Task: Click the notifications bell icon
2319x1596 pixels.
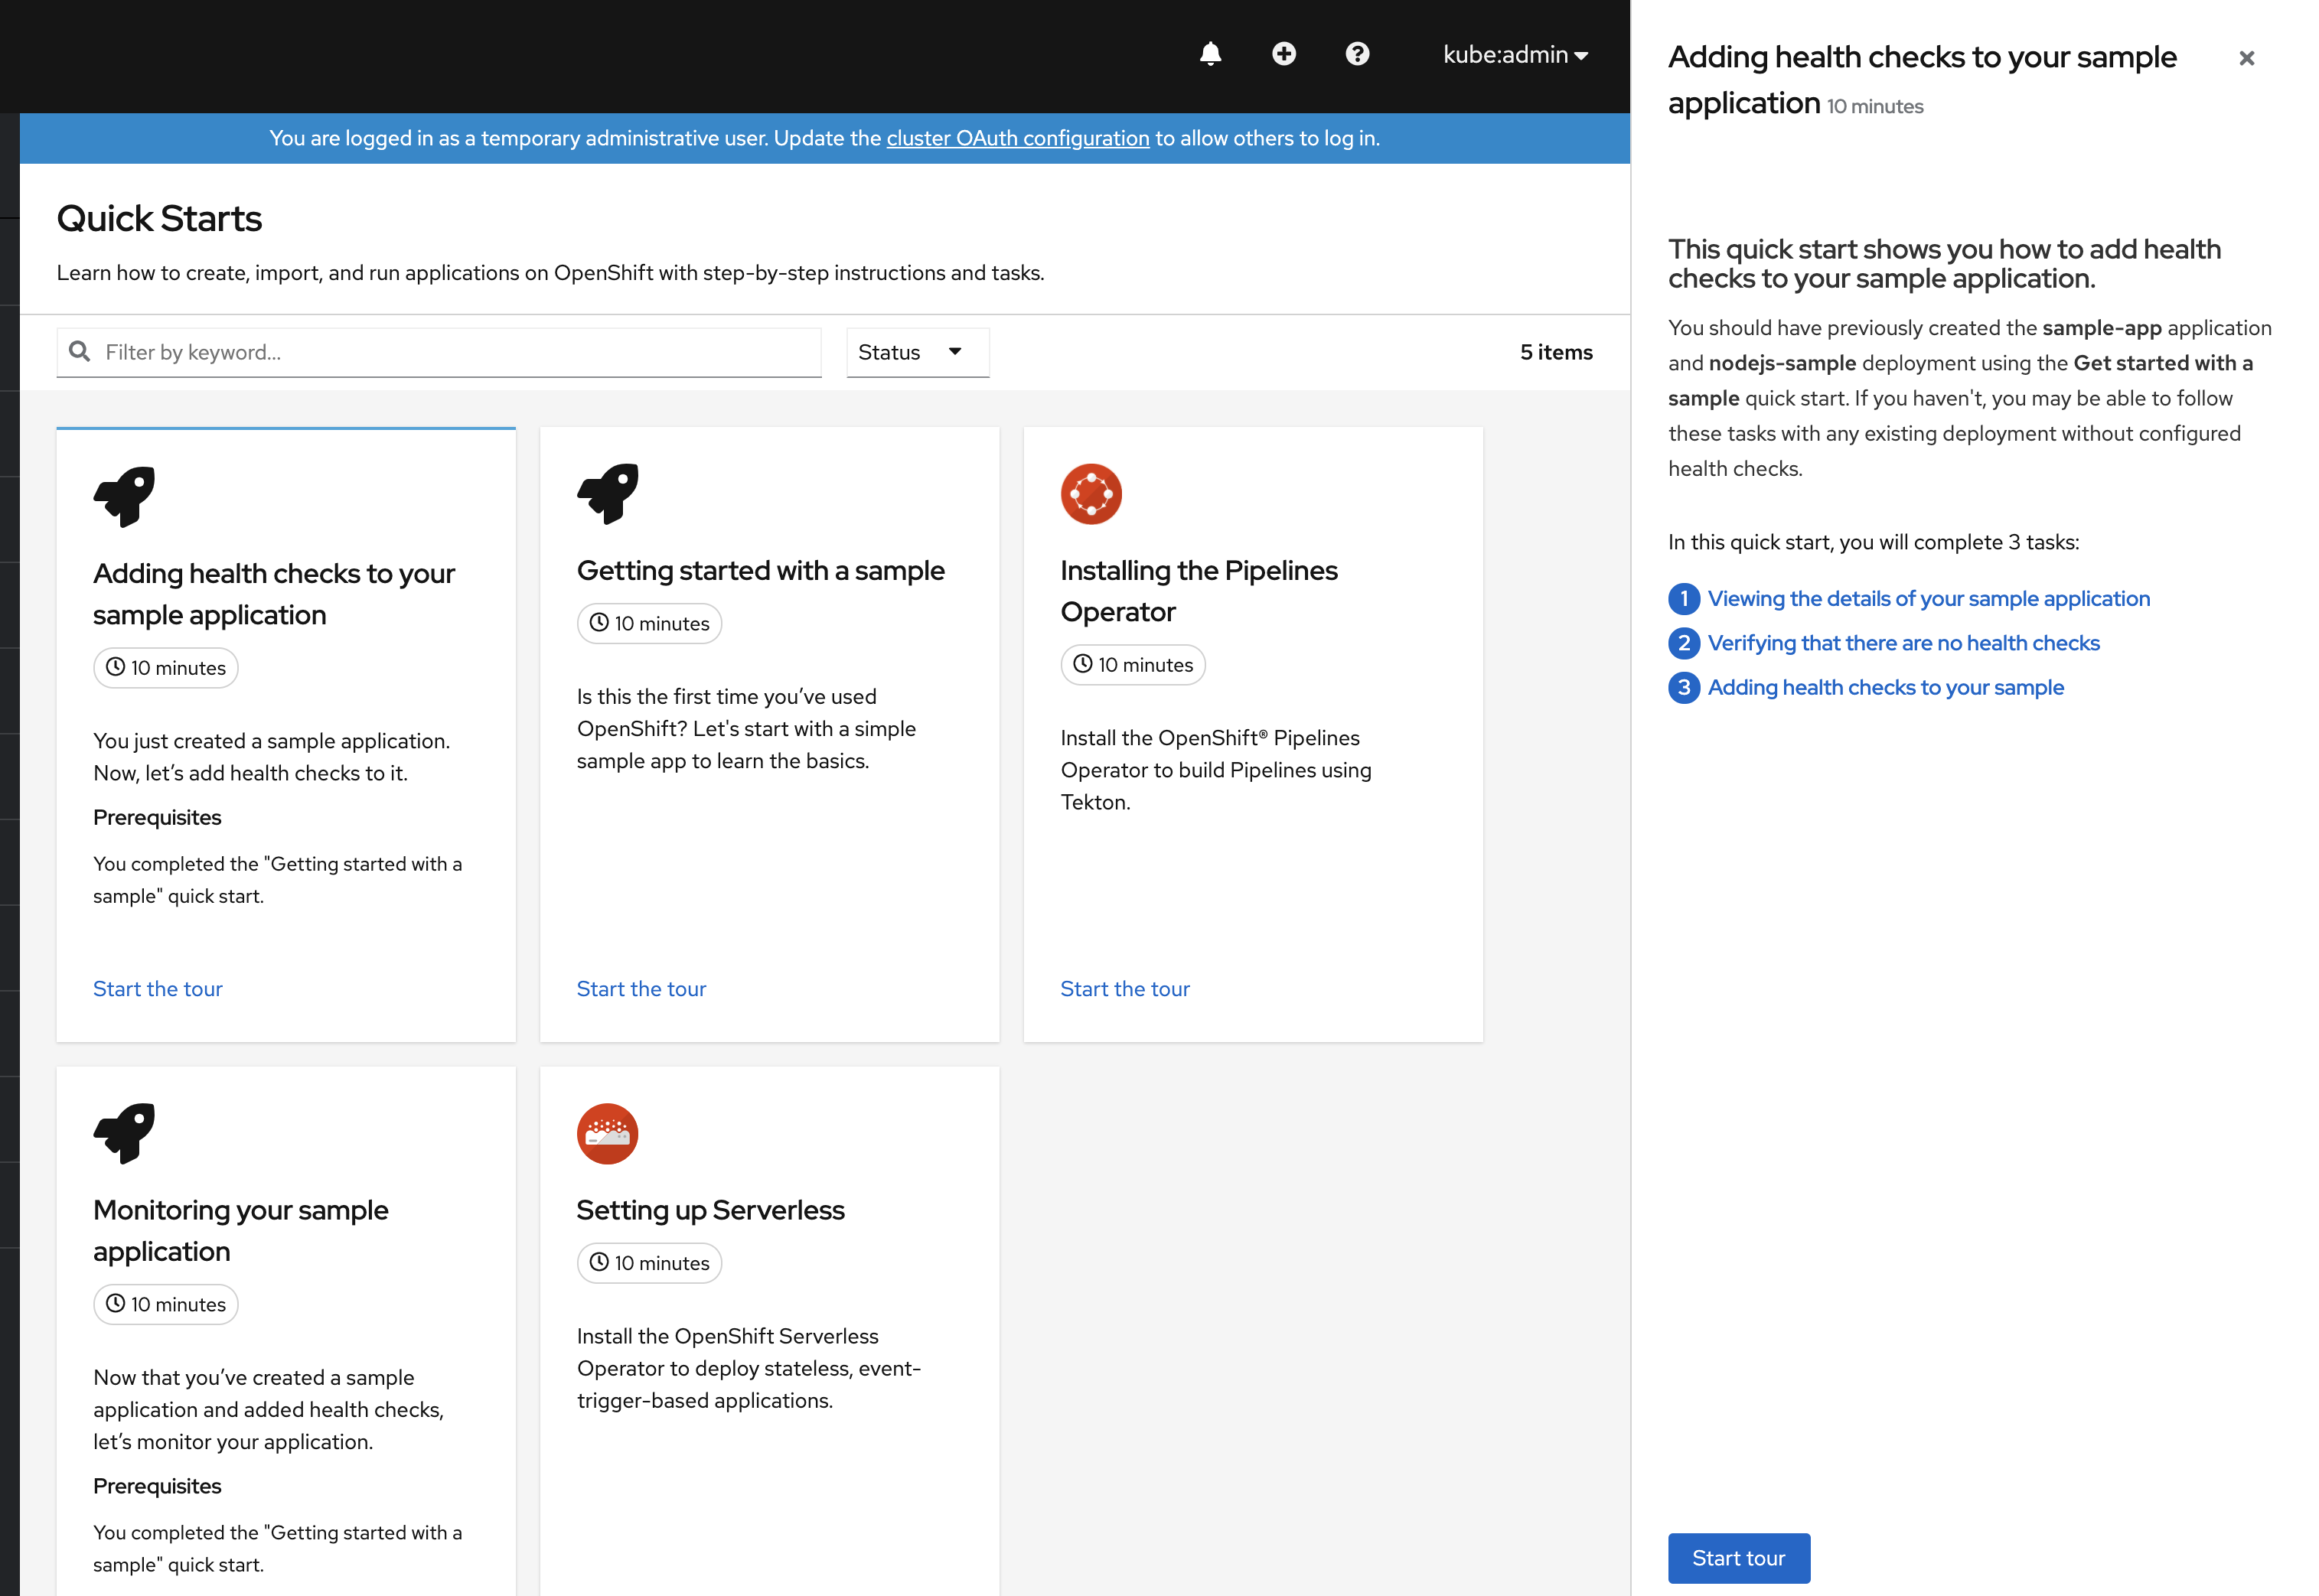Action: [1209, 54]
